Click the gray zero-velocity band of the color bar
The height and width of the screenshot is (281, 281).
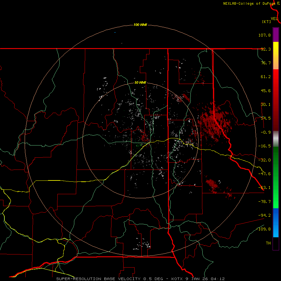click(276, 139)
